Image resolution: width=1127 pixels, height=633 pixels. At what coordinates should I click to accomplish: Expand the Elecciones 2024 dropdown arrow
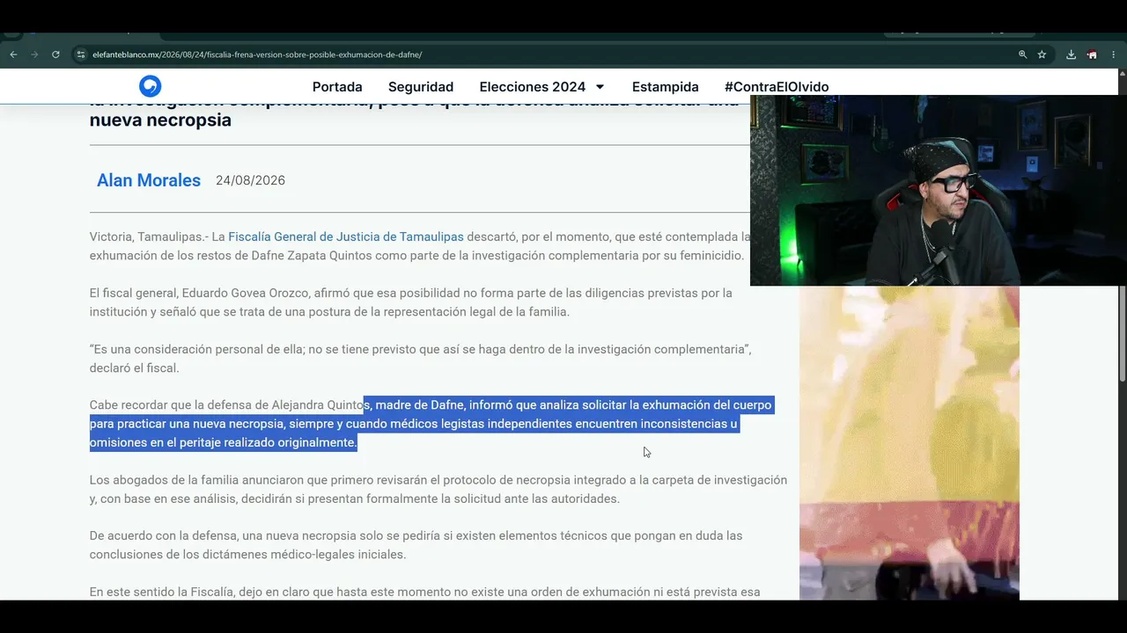tap(600, 87)
